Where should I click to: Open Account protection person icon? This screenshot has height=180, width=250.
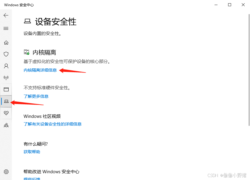[x=6, y=66]
